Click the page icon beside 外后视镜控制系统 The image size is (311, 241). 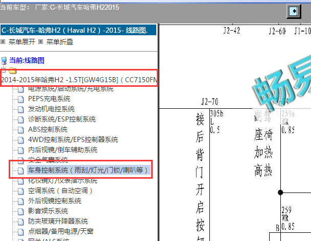click(20, 201)
